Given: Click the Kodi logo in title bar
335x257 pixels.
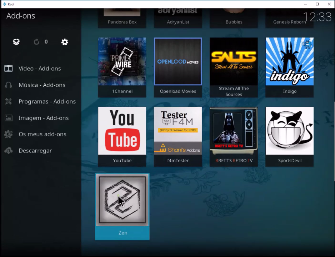Looking at the screenshot, I should [x=5, y=4].
